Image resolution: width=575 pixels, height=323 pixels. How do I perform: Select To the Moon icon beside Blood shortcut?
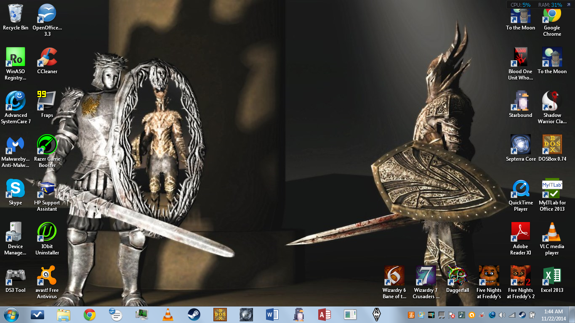(x=552, y=61)
